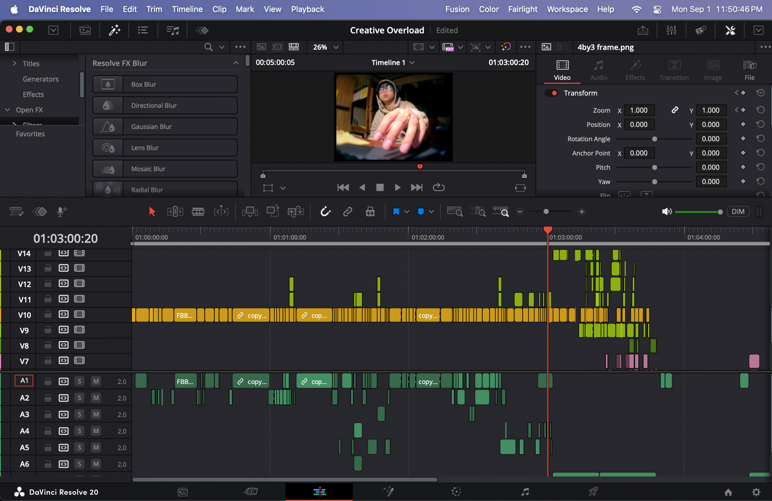Open the Deliver page rocket icon

pos(593,492)
